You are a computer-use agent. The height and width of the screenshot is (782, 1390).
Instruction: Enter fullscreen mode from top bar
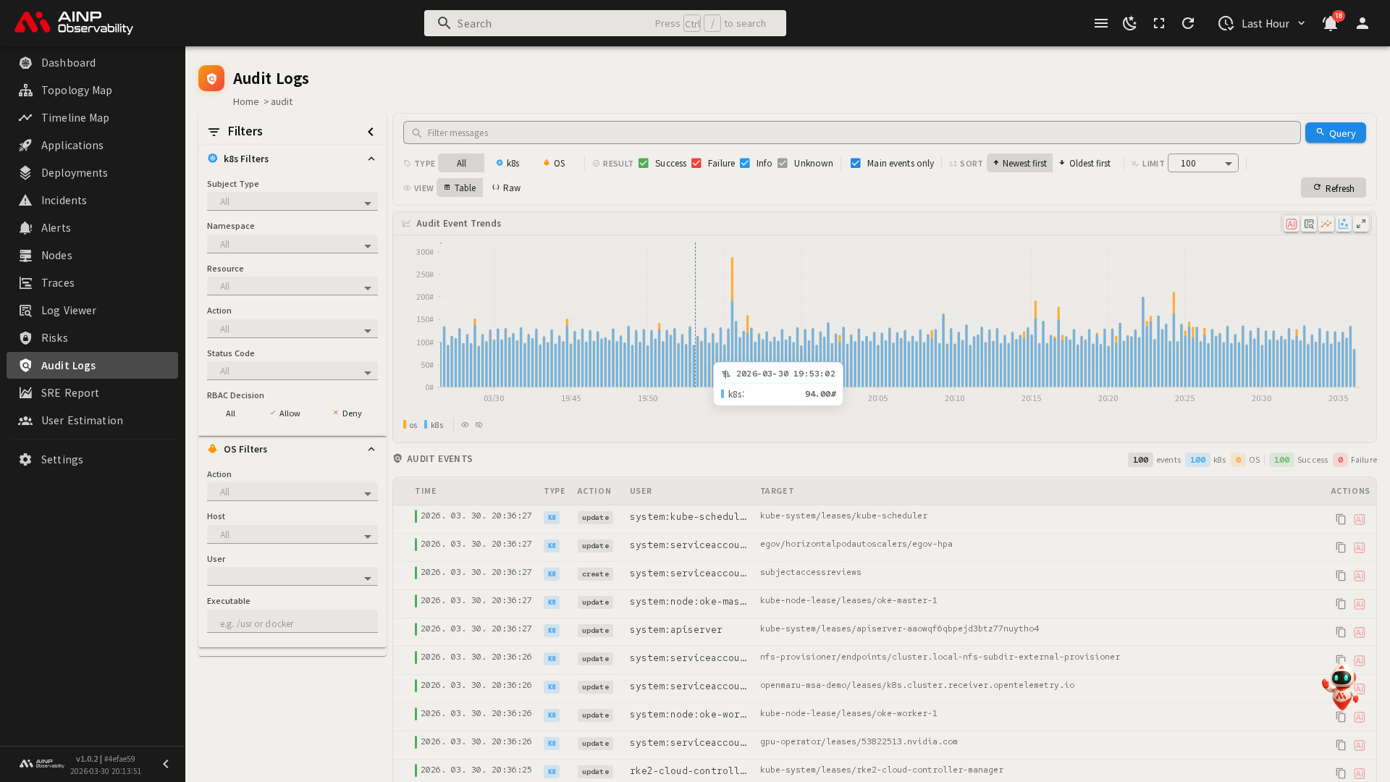tap(1159, 23)
